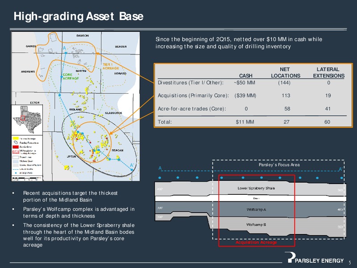Click the HOWARD county label on the map

point(120,74)
